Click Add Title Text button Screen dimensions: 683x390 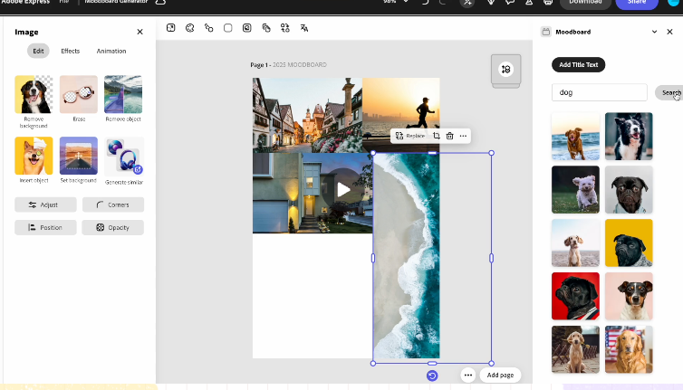coord(579,64)
